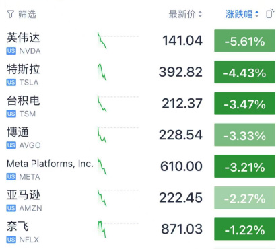Open the 筛选 filter funnel icon
This screenshot has width=276, height=249.
click(x=10, y=14)
